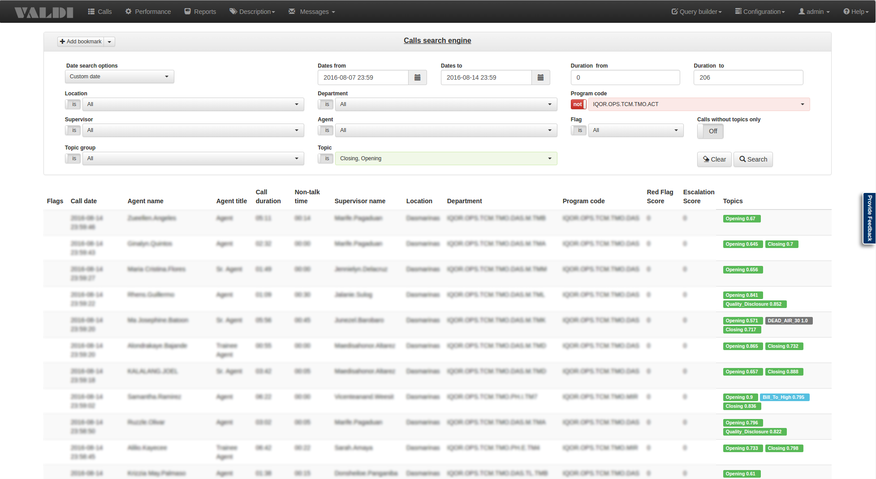876x479 pixels.
Task: Sort by Escalation Score column header
Action: [x=699, y=197]
